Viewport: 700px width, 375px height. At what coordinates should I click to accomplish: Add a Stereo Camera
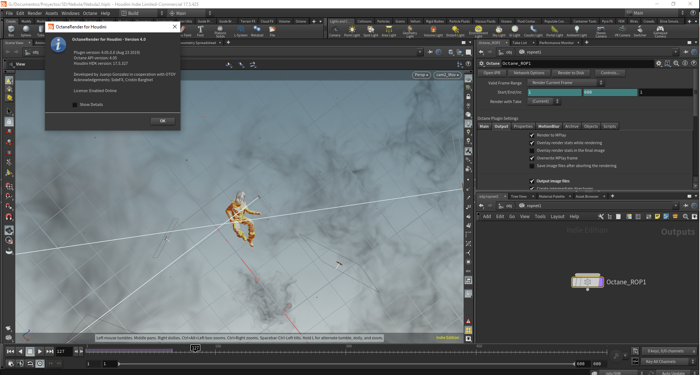pos(601,32)
